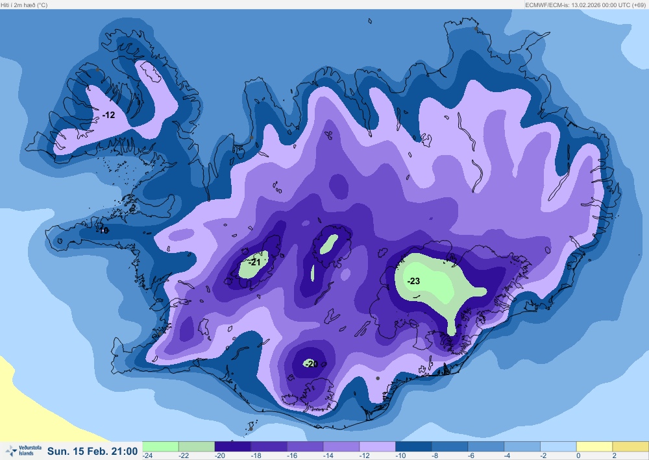Image resolution: width=649 pixels, height=460 pixels.
Task: Click the -22 legend value
Action: point(184,456)
